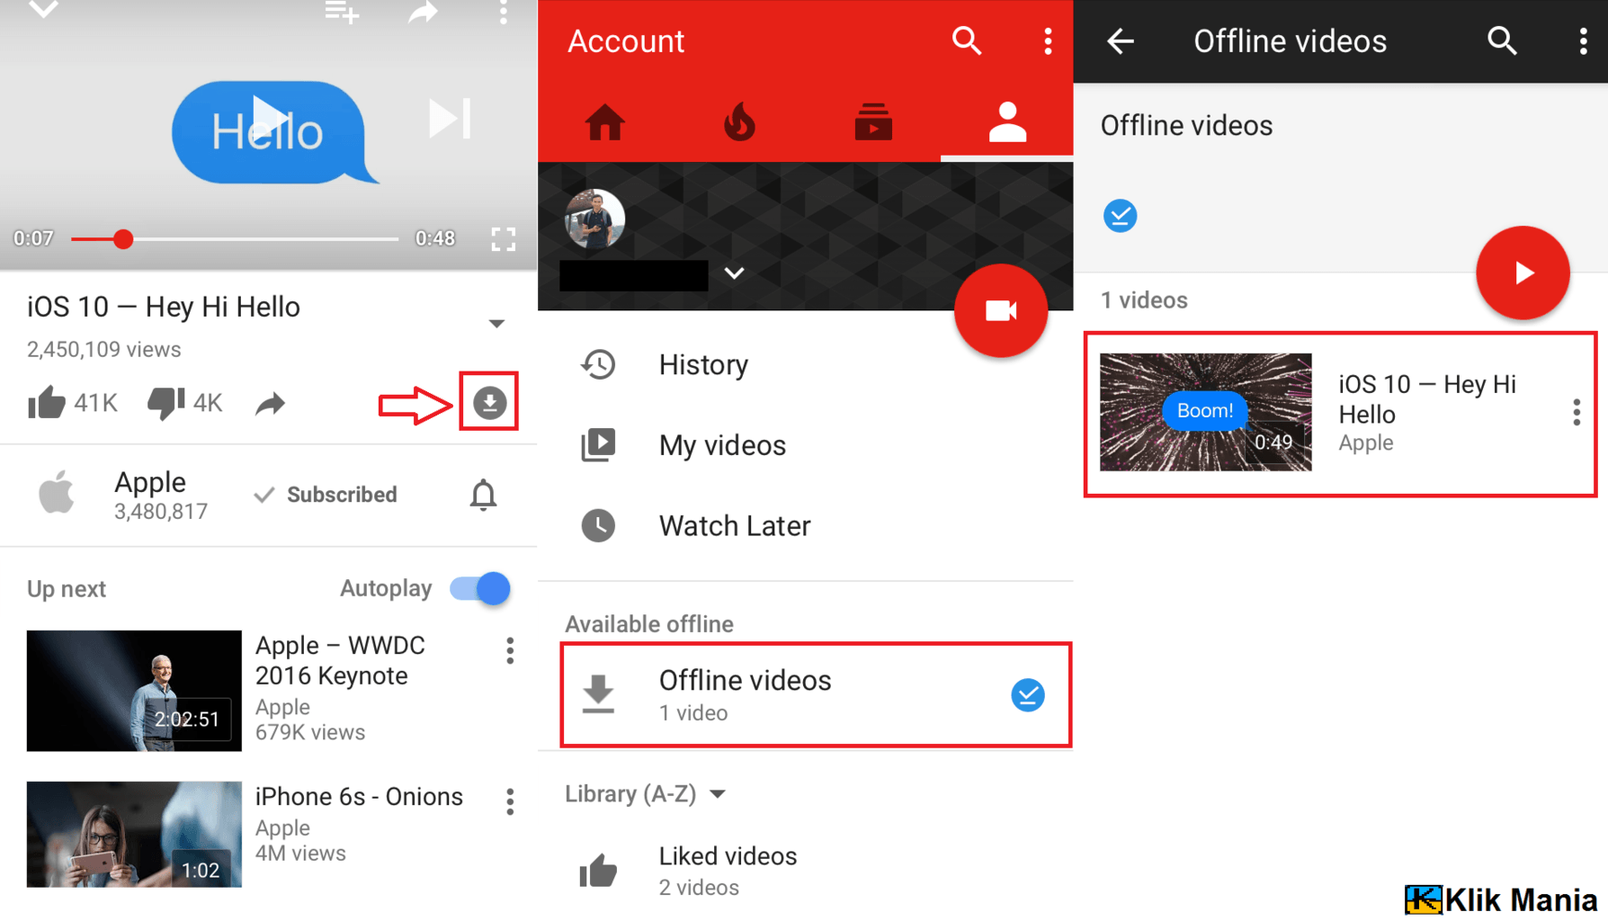The height and width of the screenshot is (921, 1608).
Task: Open player overflow menu
Action: click(x=504, y=12)
